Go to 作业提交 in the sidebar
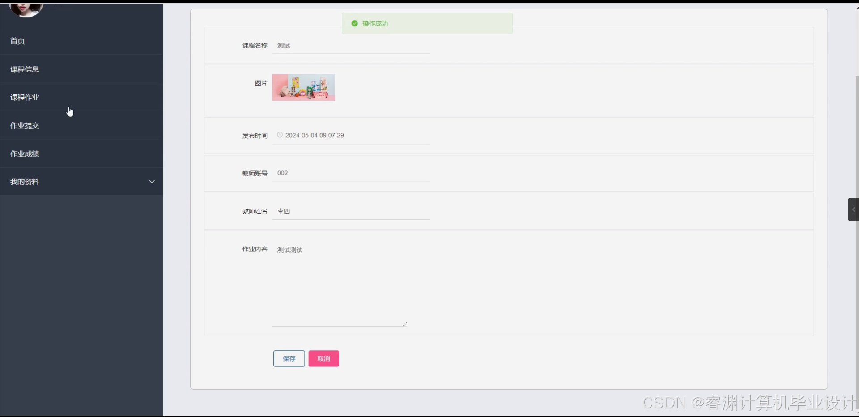Screen dimensions: 859x417 (x=81, y=125)
